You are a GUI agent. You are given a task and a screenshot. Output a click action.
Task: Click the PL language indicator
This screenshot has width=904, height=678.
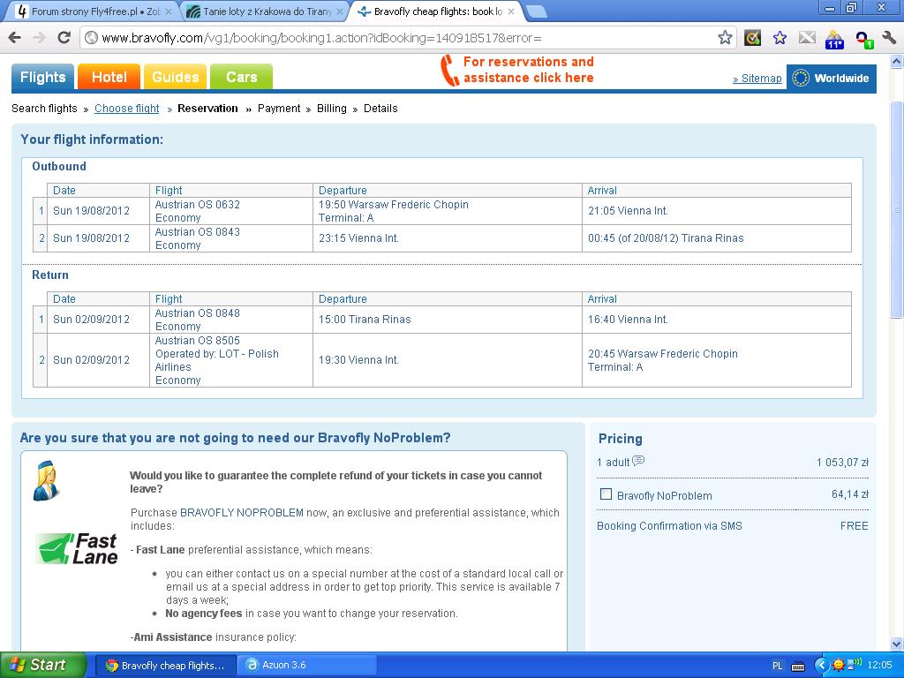point(777,666)
